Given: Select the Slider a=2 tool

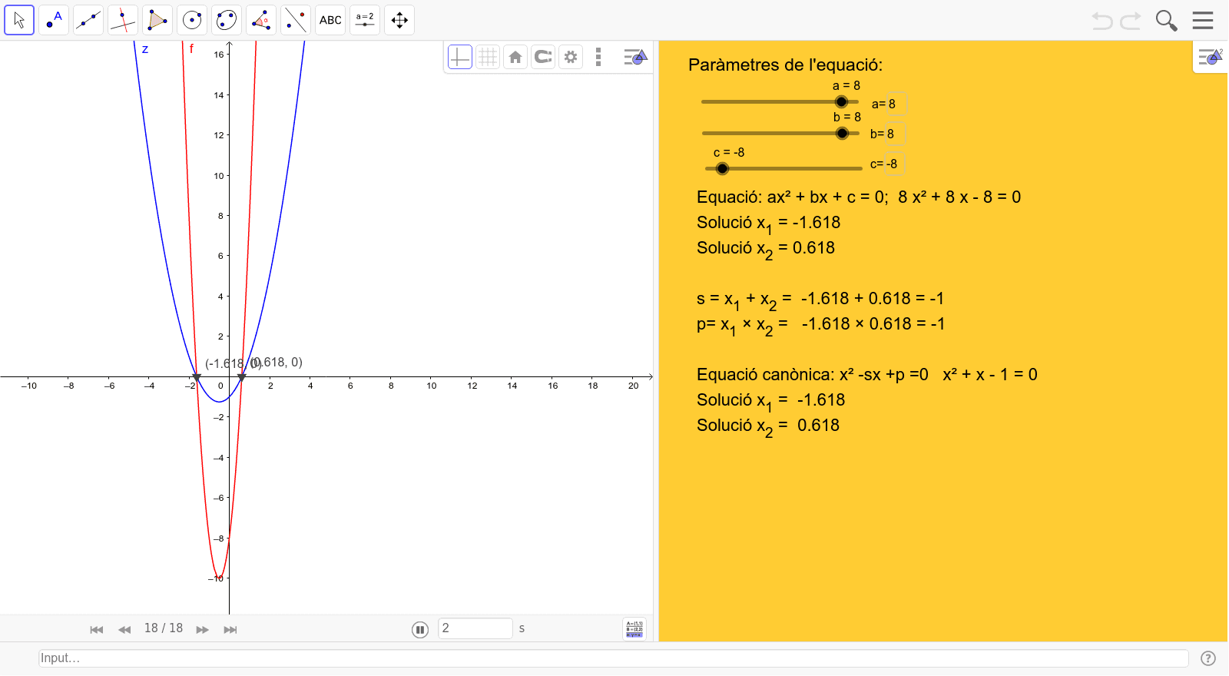Looking at the screenshot, I should 365,20.
